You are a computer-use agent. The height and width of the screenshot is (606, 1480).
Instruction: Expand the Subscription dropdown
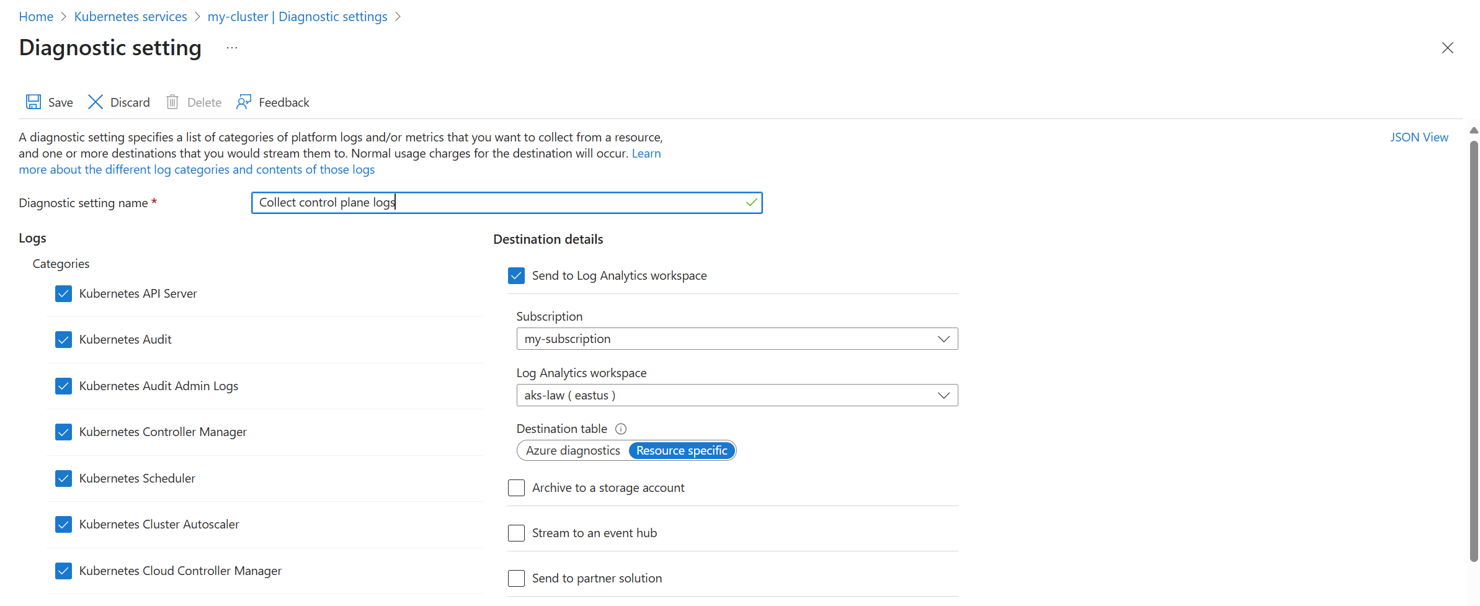(736, 339)
